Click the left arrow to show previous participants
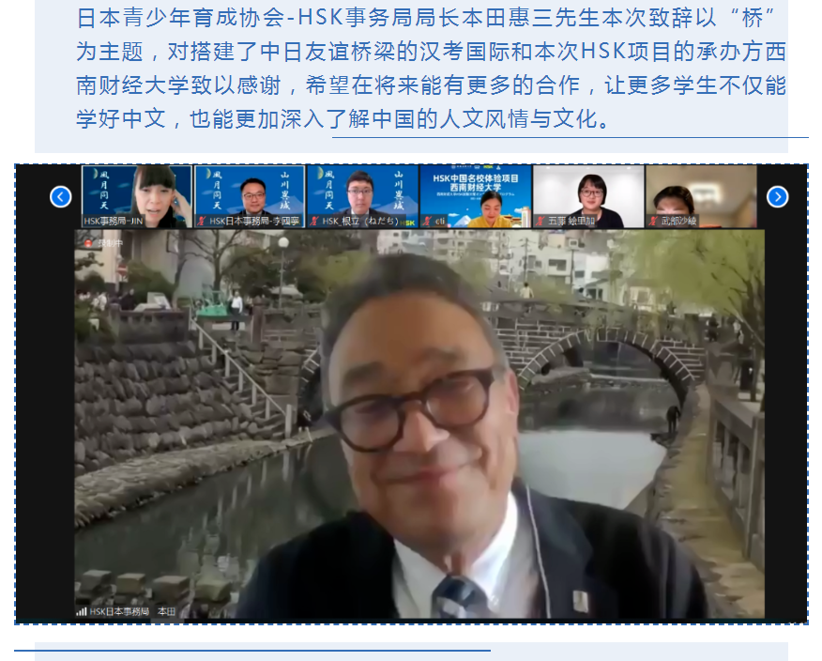822x661 pixels. [61, 196]
